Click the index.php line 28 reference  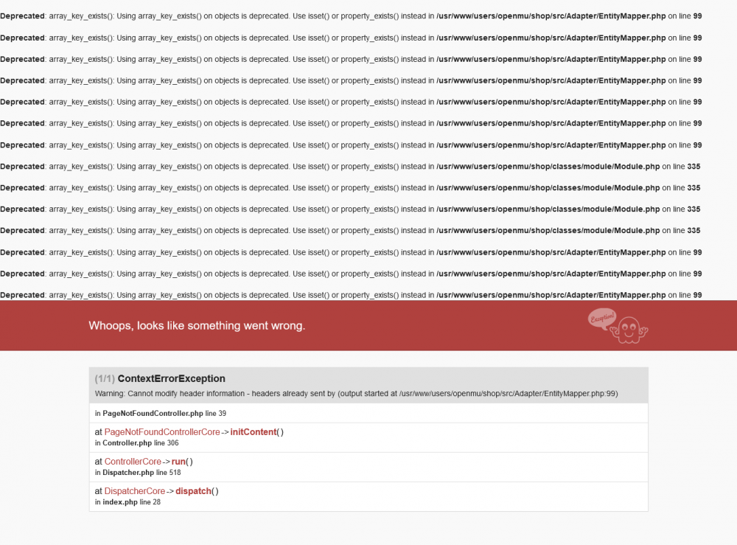128,501
